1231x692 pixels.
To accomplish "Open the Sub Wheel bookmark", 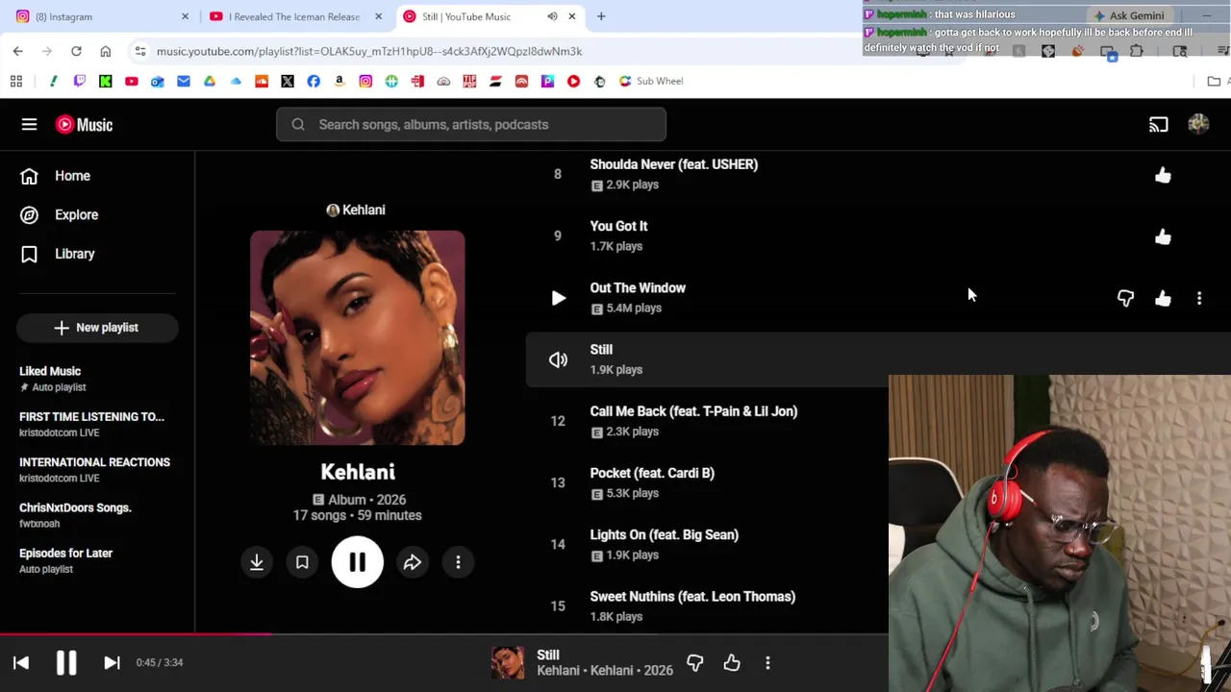I will tap(651, 81).
